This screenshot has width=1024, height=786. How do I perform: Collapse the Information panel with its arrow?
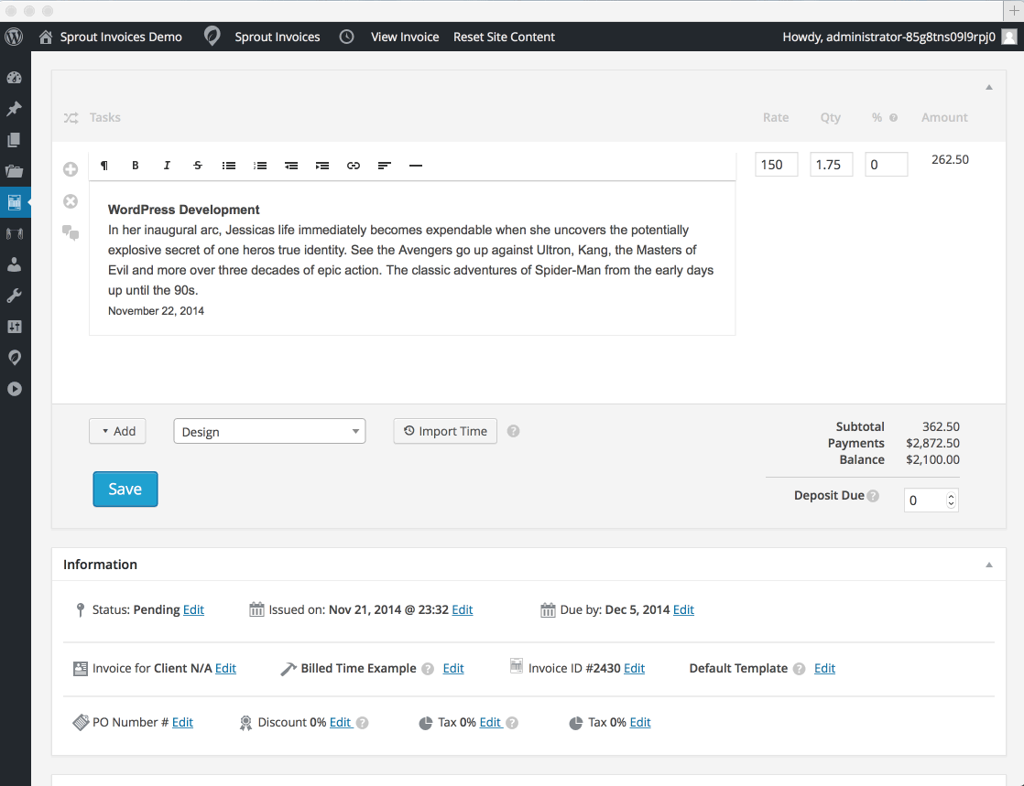(x=989, y=565)
